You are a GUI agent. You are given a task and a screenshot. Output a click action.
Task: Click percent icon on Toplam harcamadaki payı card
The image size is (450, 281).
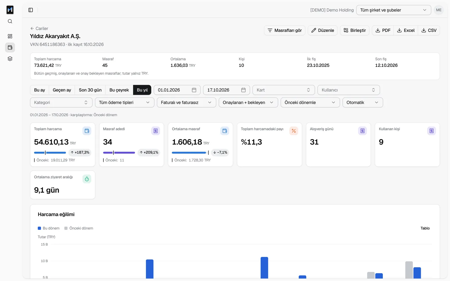tap(294, 131)
